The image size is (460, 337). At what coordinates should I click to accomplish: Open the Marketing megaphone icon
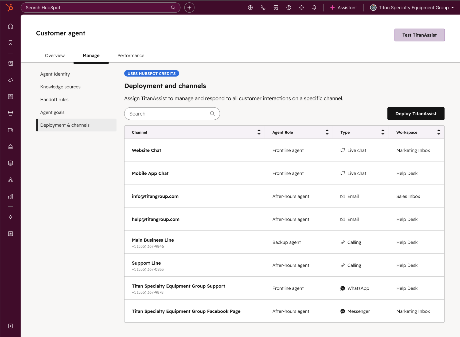click(x=10, y=80)
